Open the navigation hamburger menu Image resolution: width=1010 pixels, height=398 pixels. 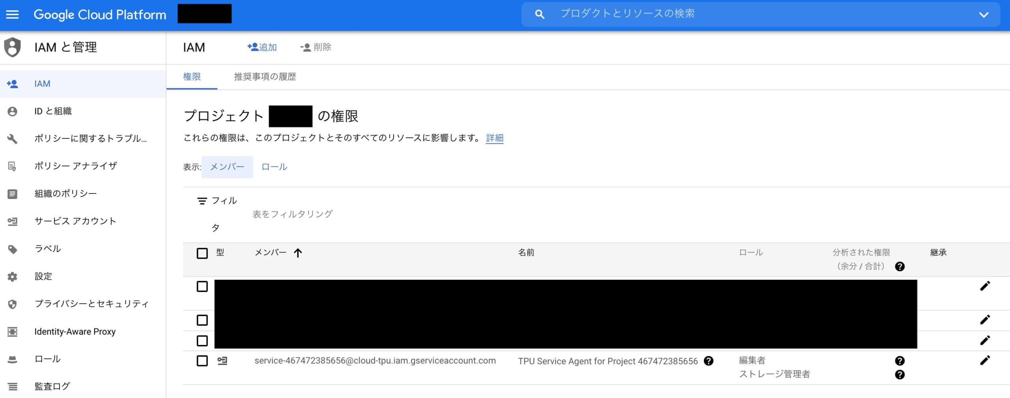(x=13, y=15)
